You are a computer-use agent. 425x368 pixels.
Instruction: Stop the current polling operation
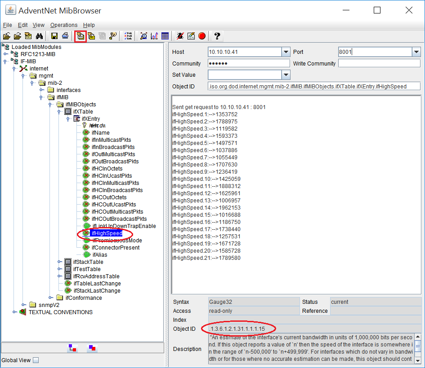(x=179, y=36)
